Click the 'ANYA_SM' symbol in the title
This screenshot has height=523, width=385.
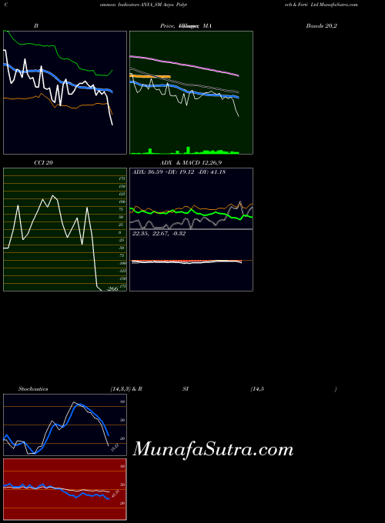pos(151,5)
